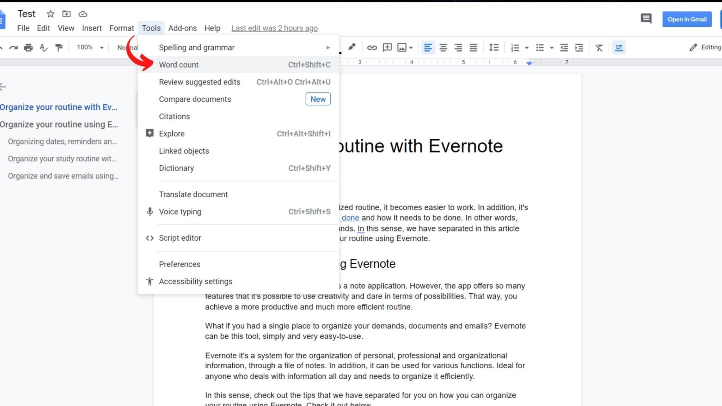Open Citations from Tools menu
Viewport: 722px width, 406px height.
coord(239,117)
